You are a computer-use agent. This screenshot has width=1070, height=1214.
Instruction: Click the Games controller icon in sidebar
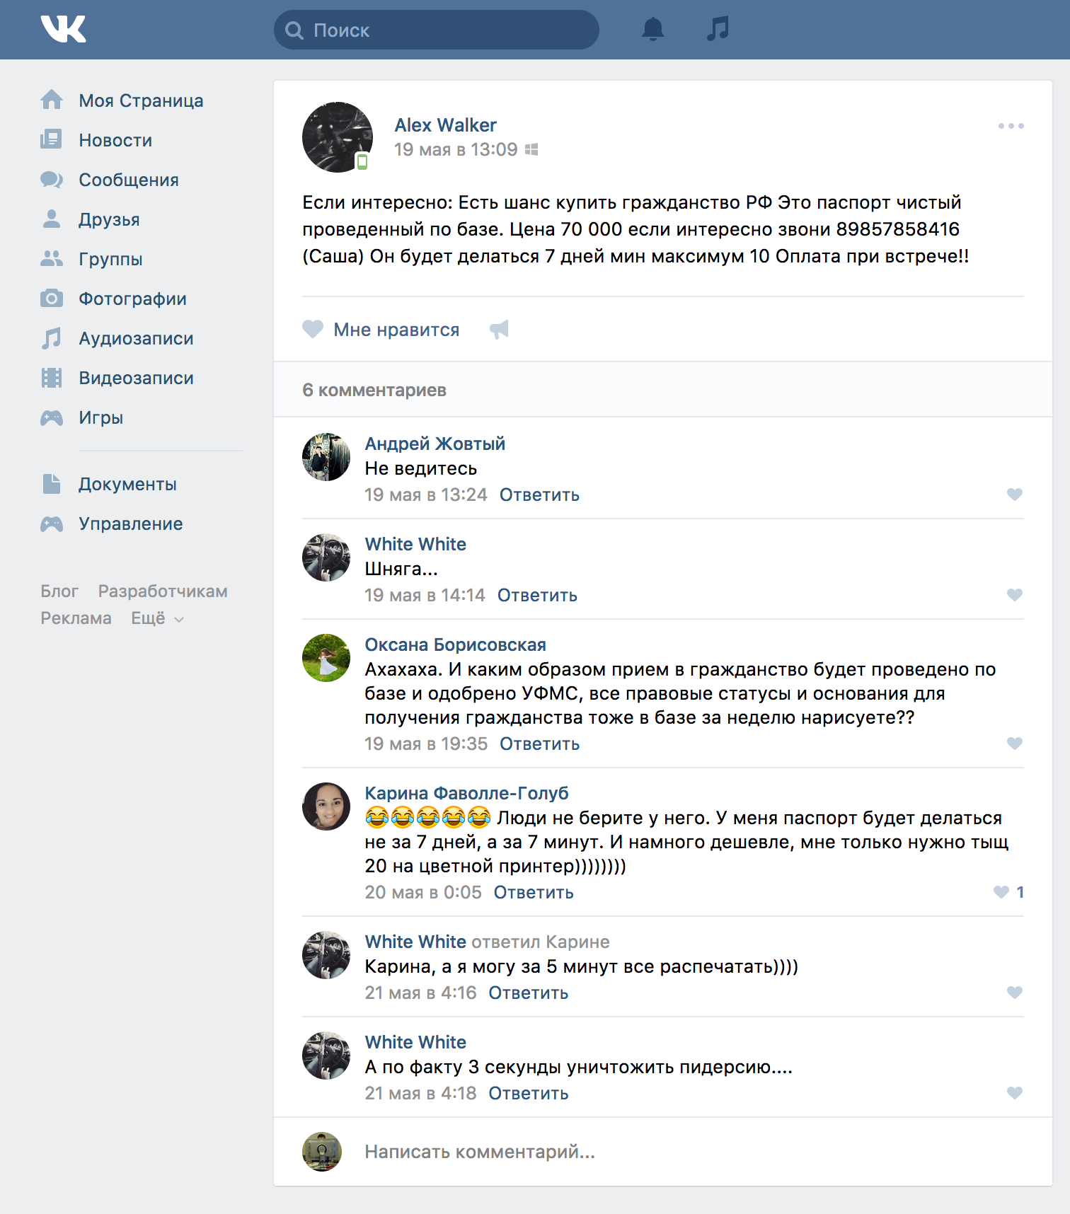click(x=52, y=418)
